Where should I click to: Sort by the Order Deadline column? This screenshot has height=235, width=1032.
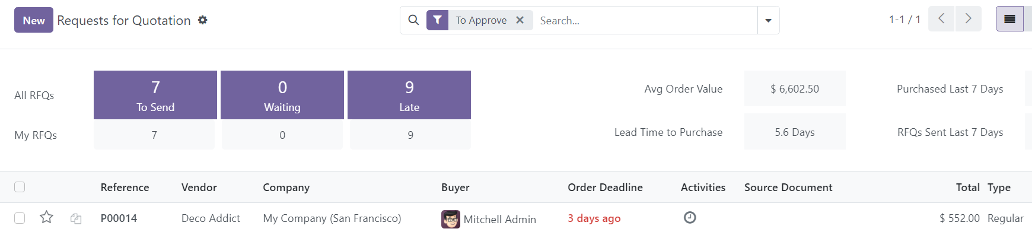605,187
